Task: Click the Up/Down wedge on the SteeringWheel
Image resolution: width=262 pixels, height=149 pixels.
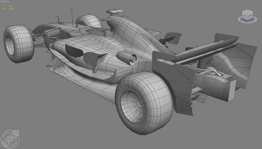Action: pos(13,142)
